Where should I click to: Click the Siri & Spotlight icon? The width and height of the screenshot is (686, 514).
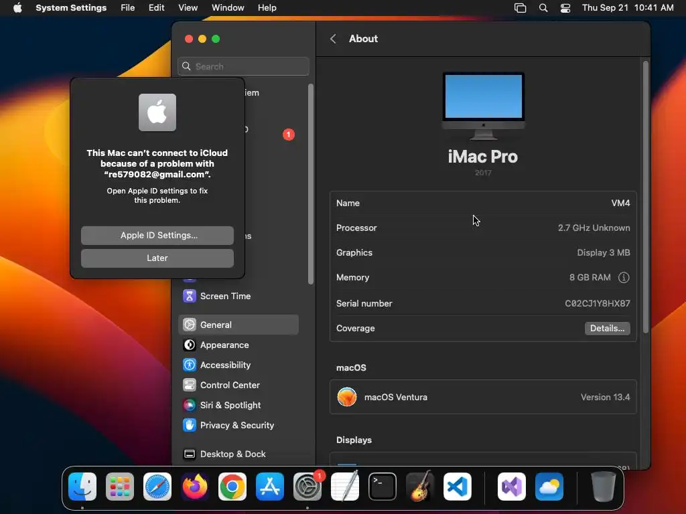pos(190,405)
